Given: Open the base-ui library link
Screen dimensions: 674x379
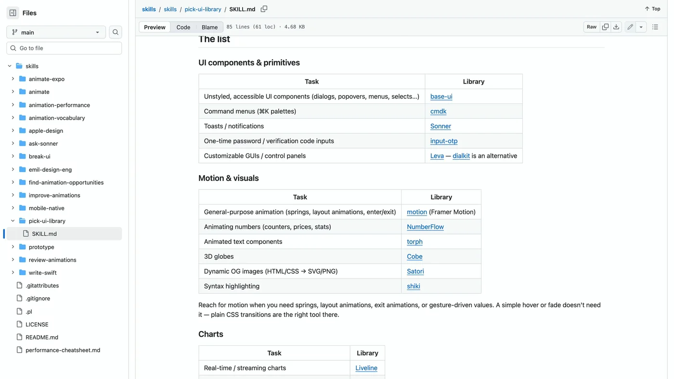Looking at the screenshot, I should pos(441,96).
